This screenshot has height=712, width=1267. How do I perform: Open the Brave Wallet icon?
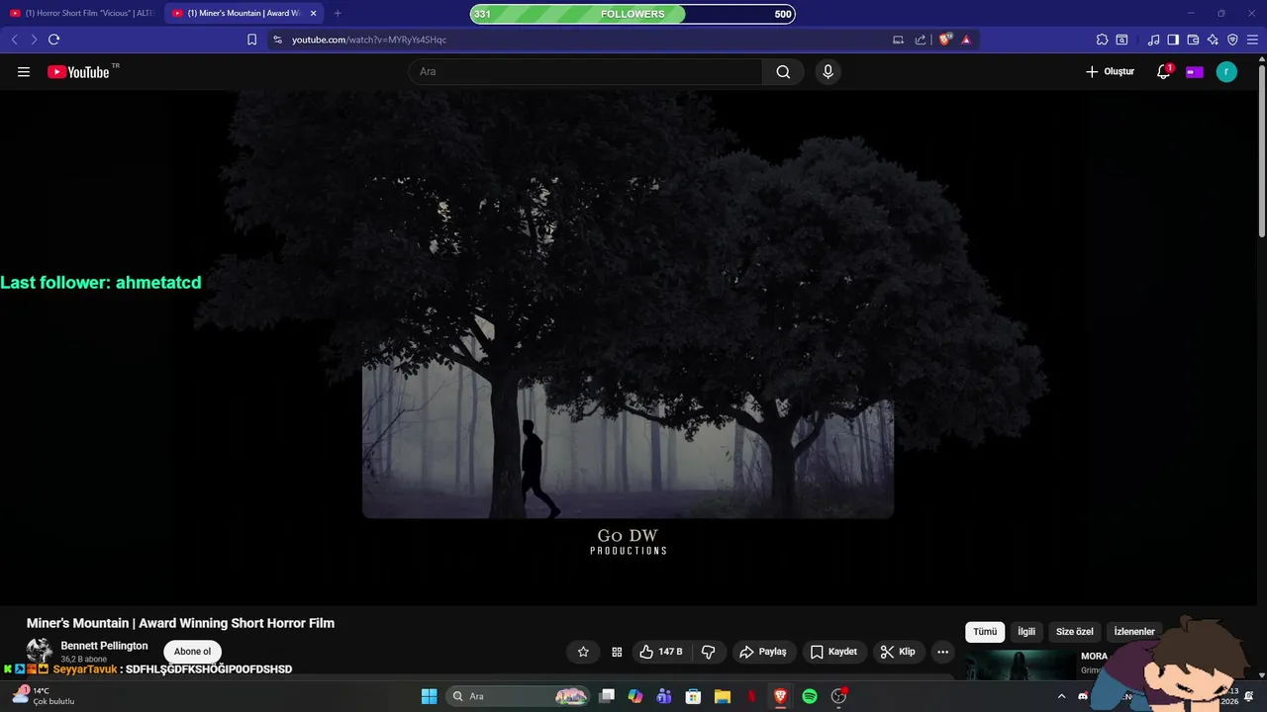[x=1193, y=40]
